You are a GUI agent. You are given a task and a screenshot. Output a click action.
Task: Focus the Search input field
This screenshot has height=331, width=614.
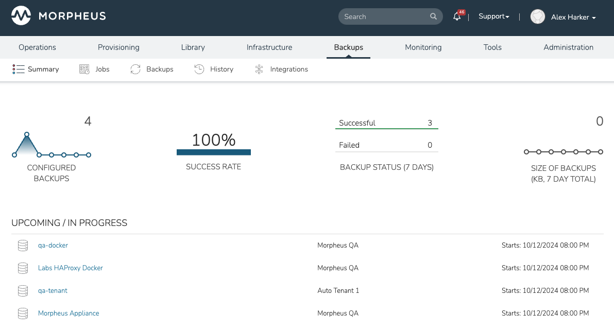tap(384, 16)
